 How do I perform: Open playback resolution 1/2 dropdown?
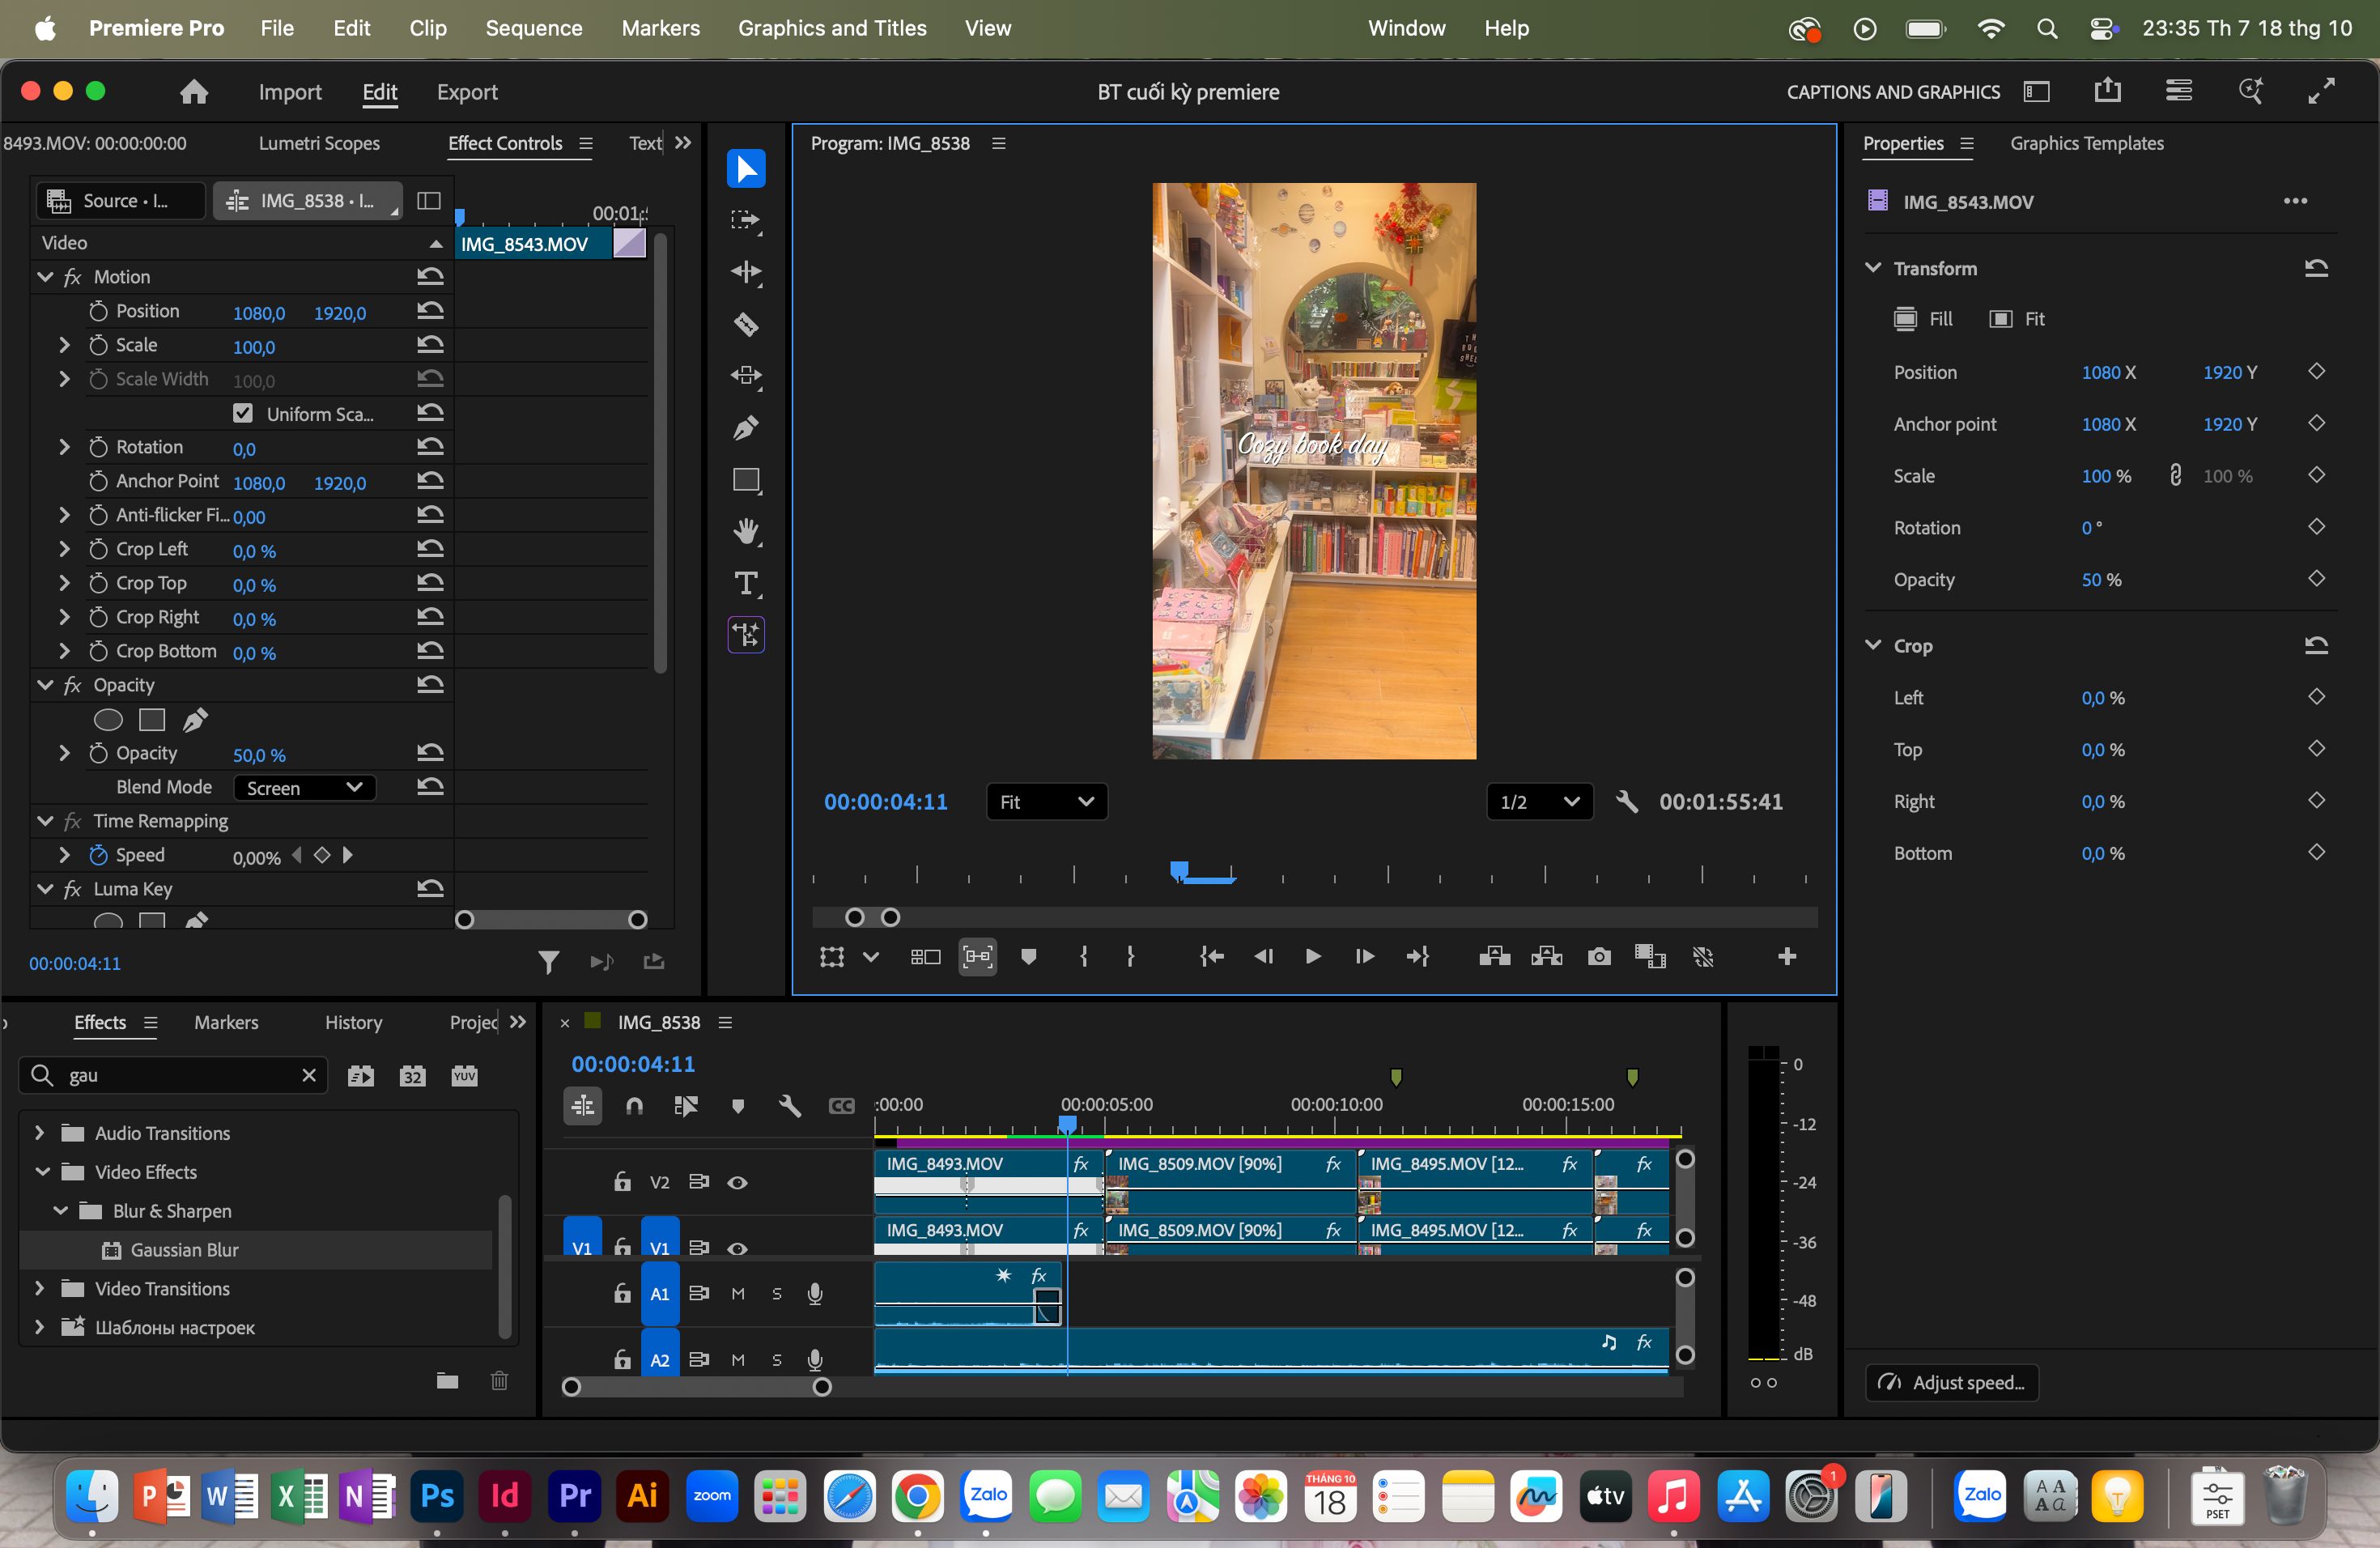[x=1539, y=802]
